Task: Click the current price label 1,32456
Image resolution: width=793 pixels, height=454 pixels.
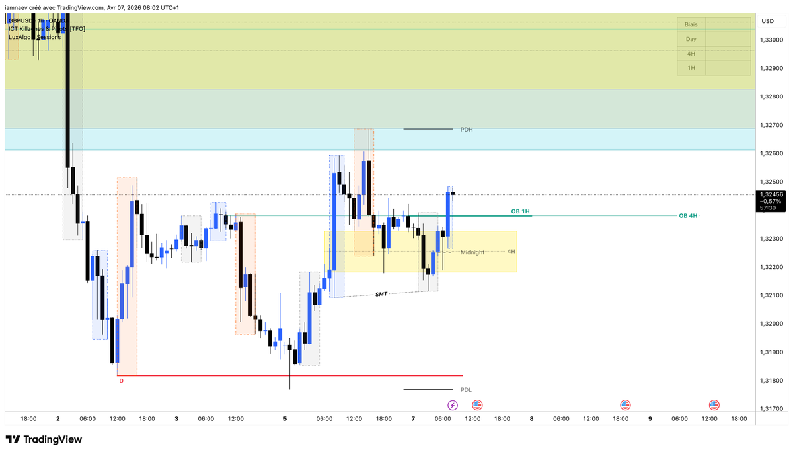Action: pos(771,194)
